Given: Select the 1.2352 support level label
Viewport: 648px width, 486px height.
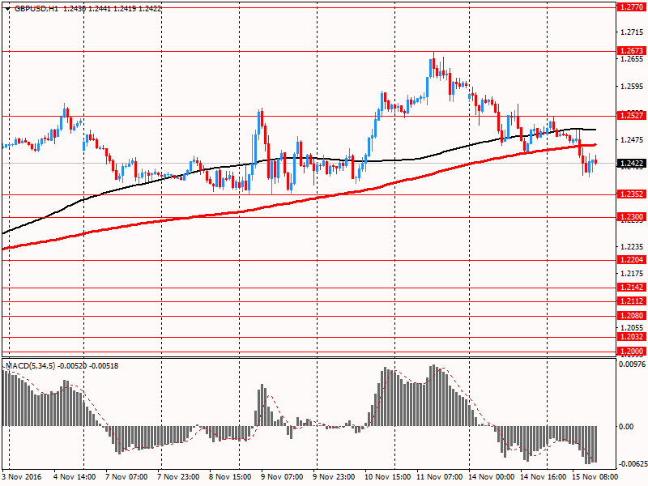Looking at the screenshot, I should coord(630,194).
